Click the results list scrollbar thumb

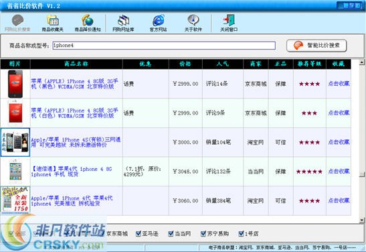tap(362, 174)
